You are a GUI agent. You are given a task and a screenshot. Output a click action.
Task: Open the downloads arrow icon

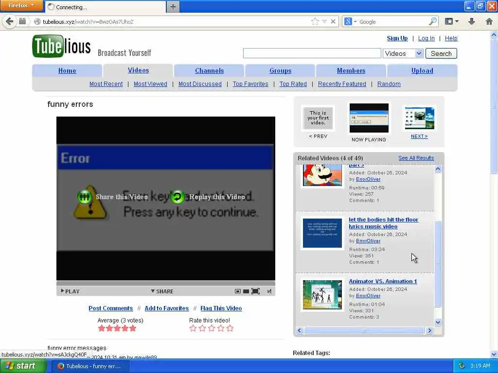click(472, 21)
